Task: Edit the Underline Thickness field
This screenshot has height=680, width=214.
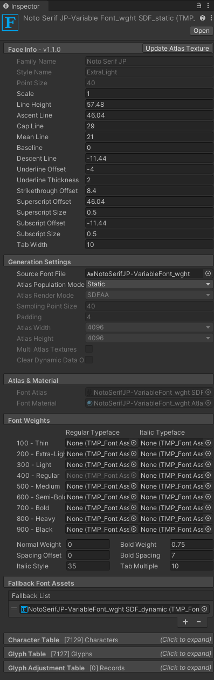Action: pyautogui.click(x=149, y=180)
